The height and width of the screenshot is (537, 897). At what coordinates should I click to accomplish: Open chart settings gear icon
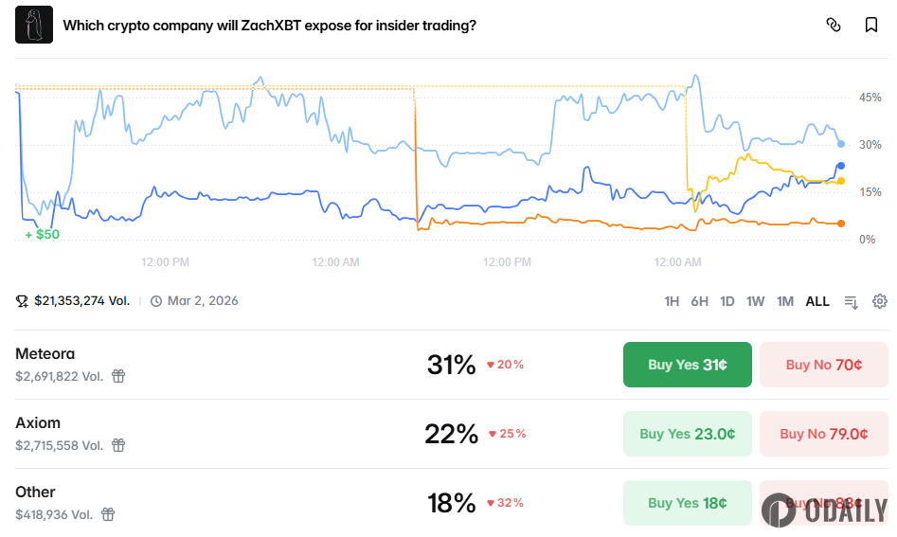(880, 301)
